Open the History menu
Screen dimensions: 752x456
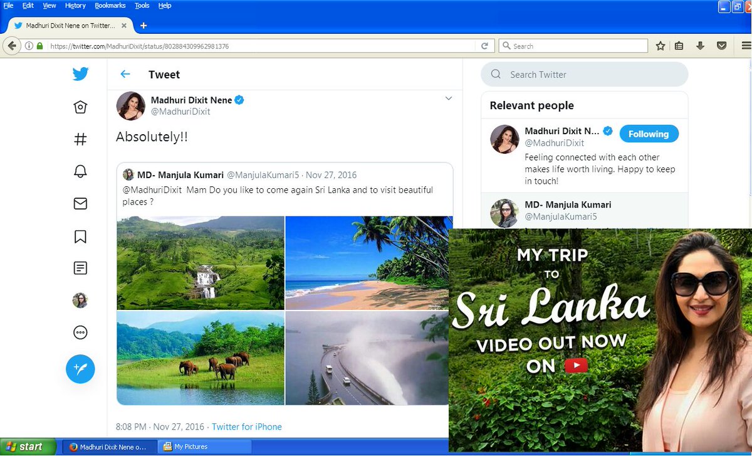pyautogui.click(x=75, y=5)
